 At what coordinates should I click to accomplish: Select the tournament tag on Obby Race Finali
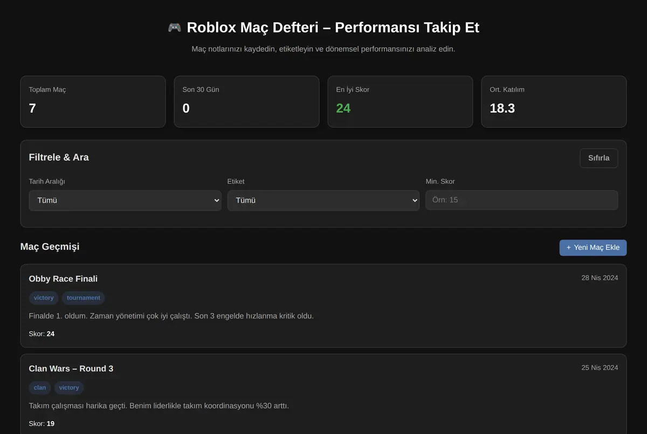tap(84, 298)
